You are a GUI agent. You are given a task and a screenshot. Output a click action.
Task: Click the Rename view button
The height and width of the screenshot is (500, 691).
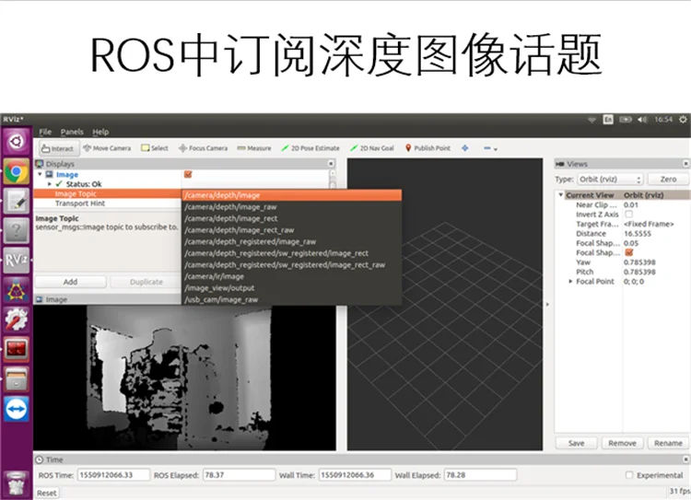tap(668, 443)
